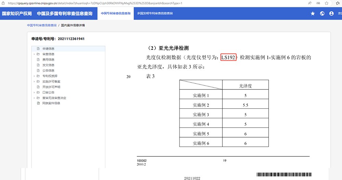Click the folder icon beside 审查信息
Image resolution: width=342 pixels, height=180 pixels.
tap(38, 54)
